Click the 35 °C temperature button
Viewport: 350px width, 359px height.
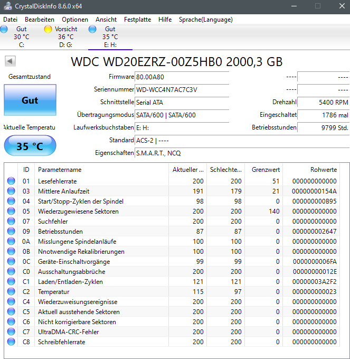(30, 146)
